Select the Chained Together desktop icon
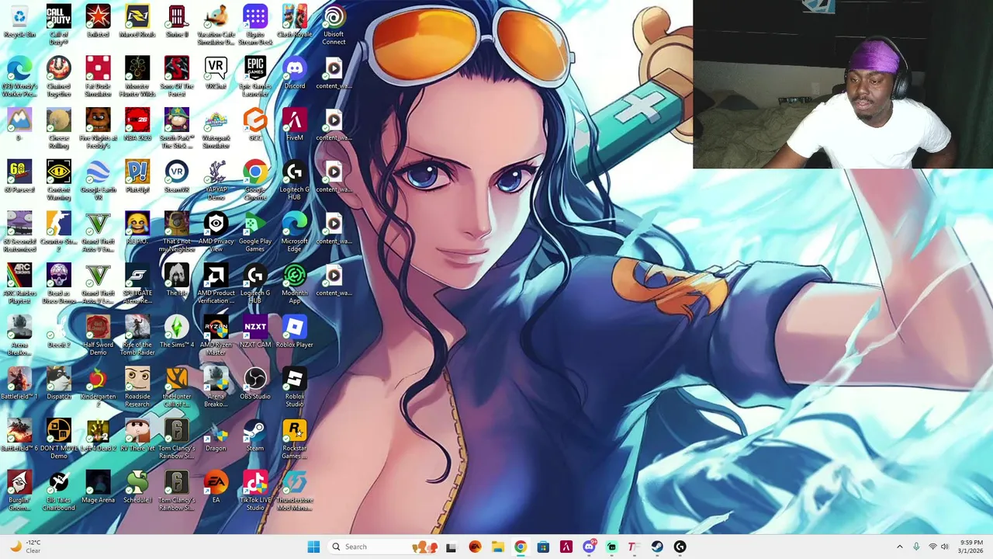This screenshot has height=559, width=993. pyautogui.click(x=58, y=77)
